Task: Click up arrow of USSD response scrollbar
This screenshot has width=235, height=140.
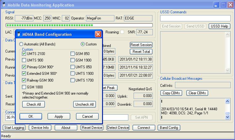Action: point(227,35)
